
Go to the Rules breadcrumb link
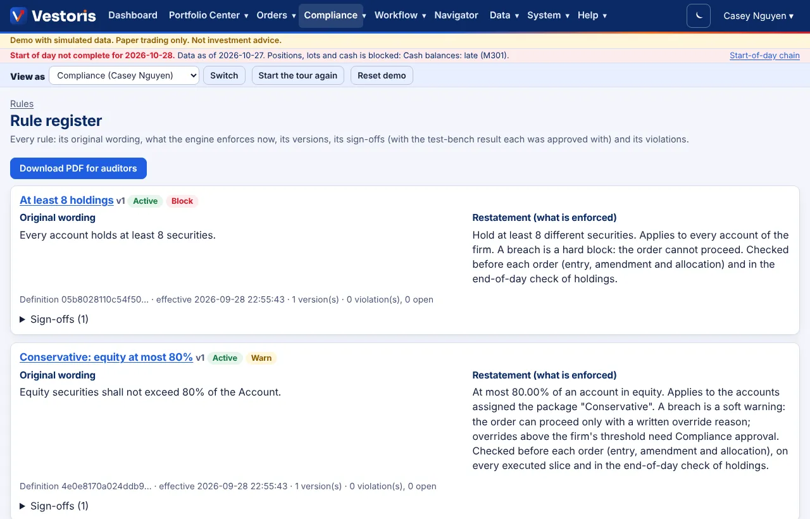pos(22,104)
